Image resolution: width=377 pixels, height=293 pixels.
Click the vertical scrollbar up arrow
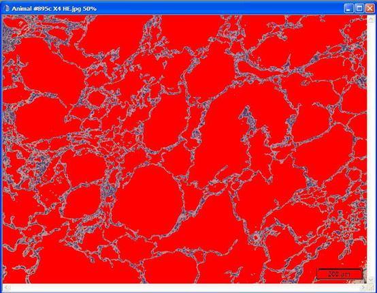pyautogui.click(x=370, y=19)
